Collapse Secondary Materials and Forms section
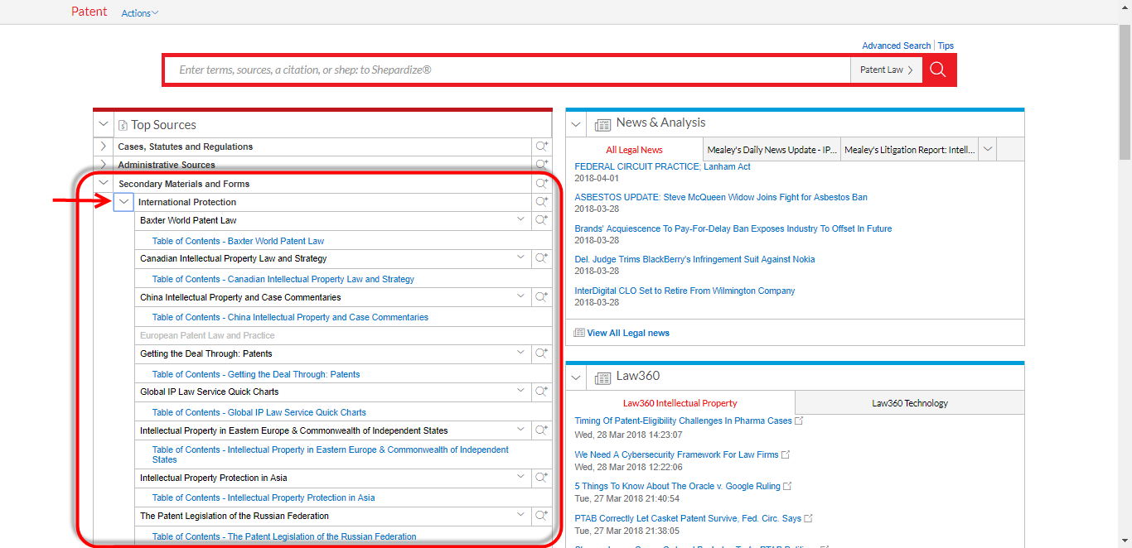Screen dimensions: 1132x548 tap(104, 184)
